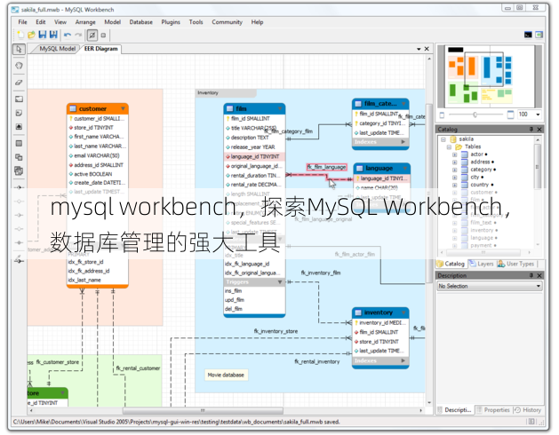Open the Arrange menu
Viewport: 559px width, 435px height.
[85, 22]
